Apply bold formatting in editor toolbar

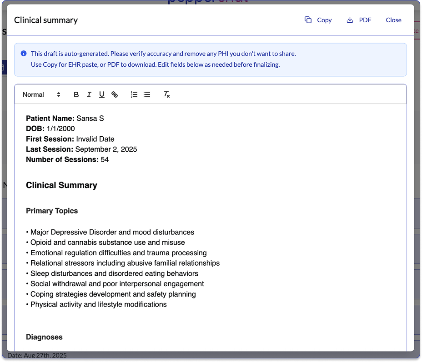76,94
